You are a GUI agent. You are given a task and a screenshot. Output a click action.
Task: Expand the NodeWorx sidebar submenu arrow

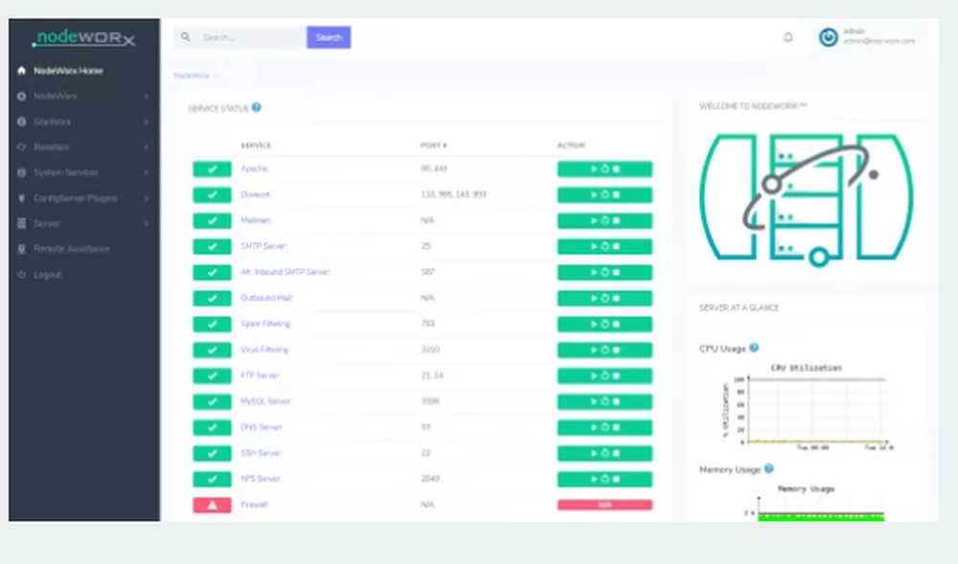(x=147, y=97)
